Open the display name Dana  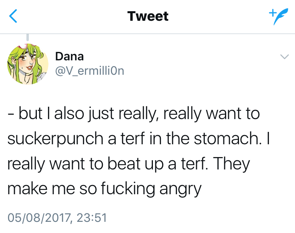[x=69, y=56]
